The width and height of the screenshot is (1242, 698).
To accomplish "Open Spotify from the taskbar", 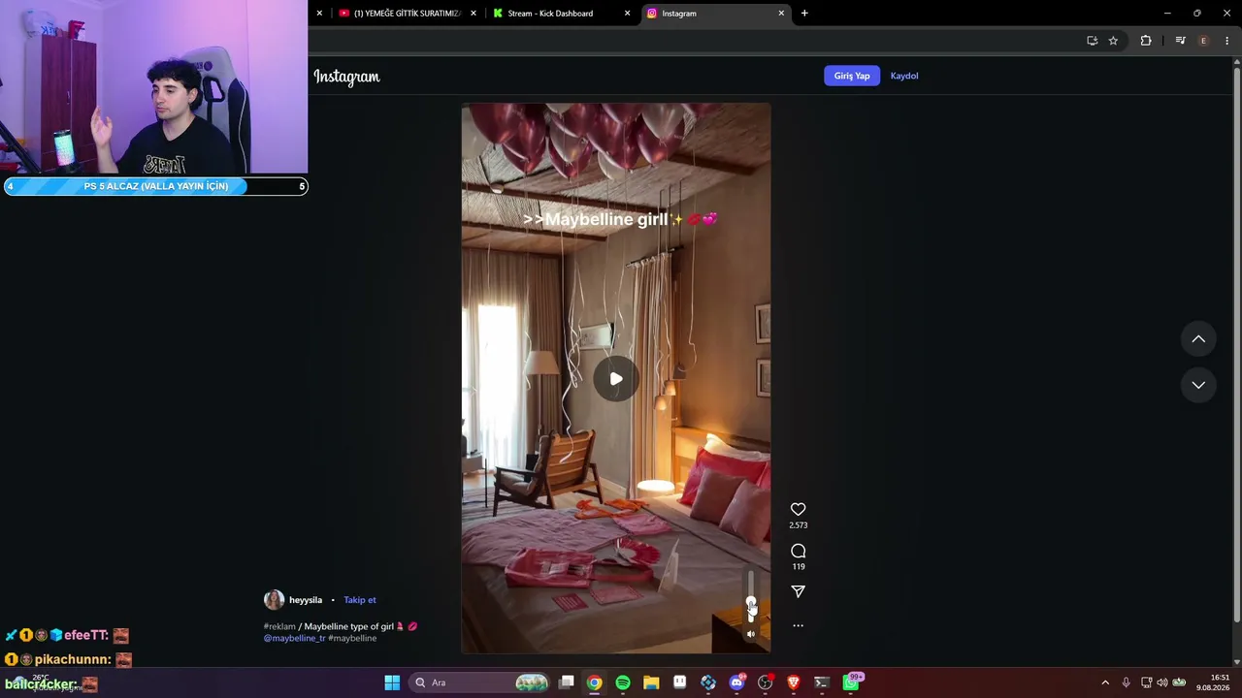I will point(623,682).
